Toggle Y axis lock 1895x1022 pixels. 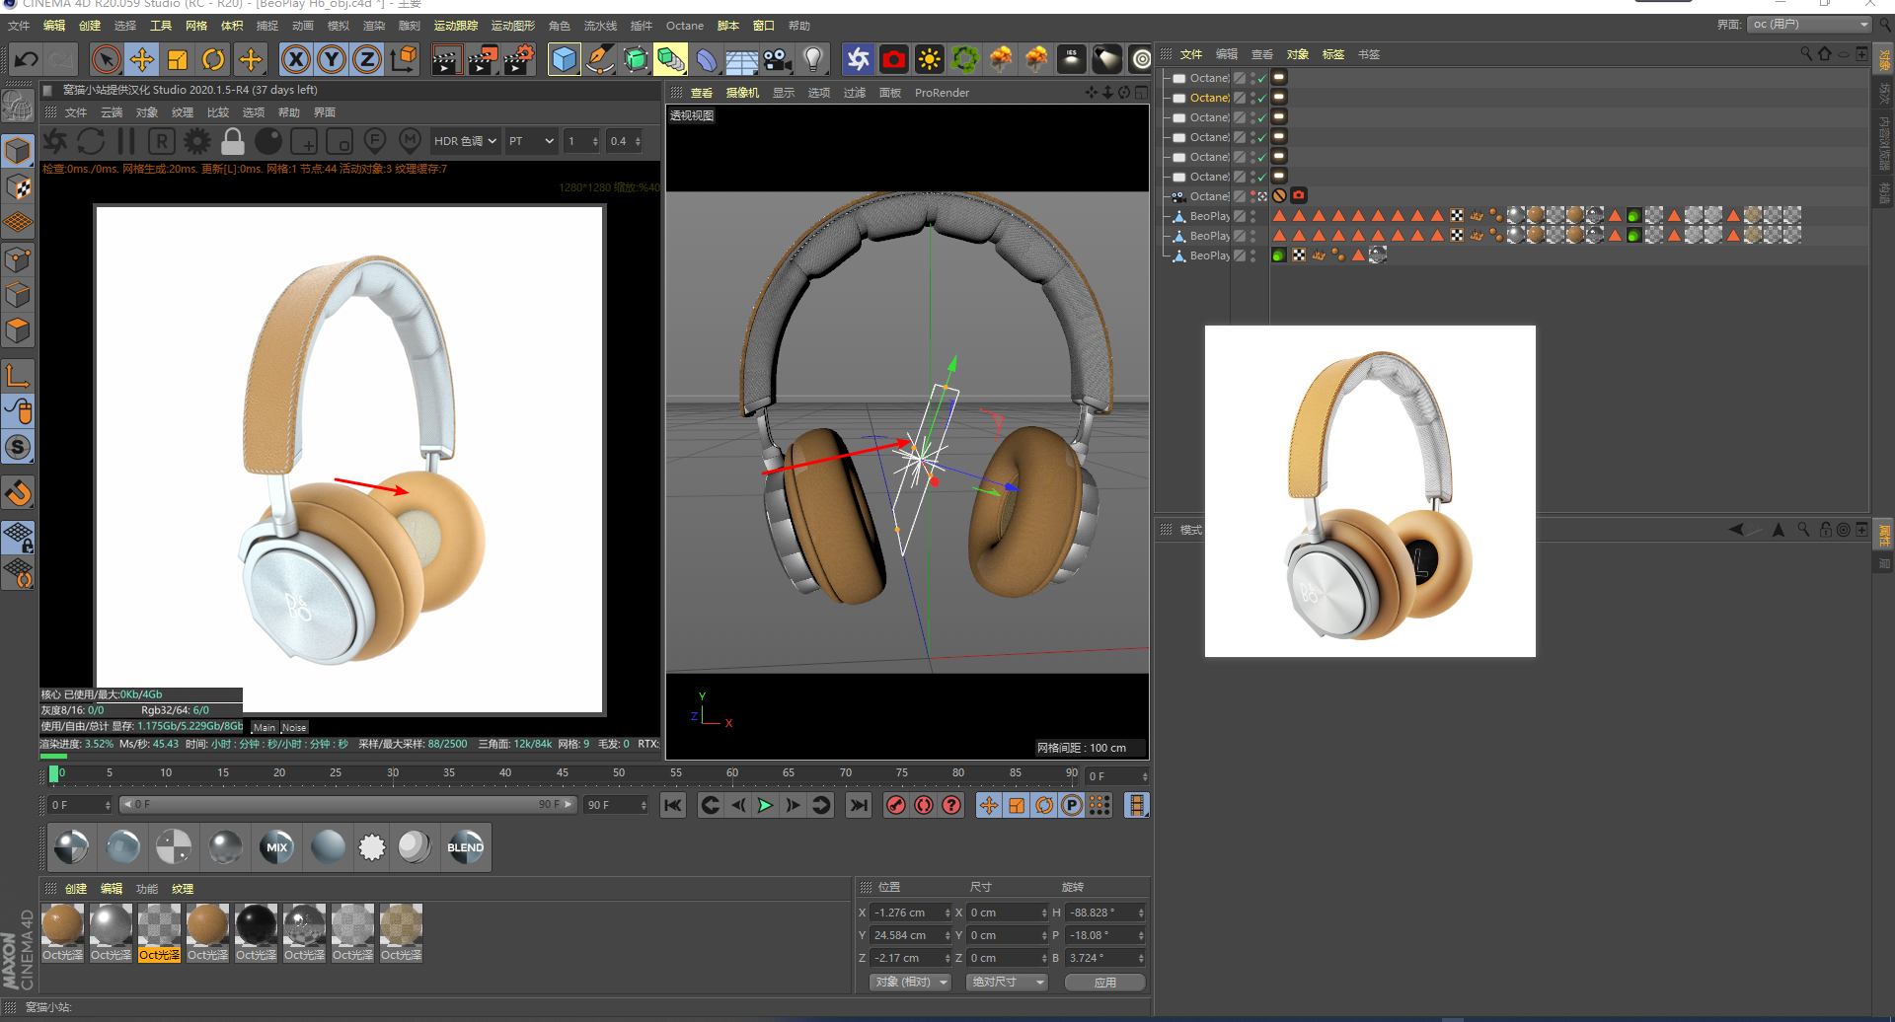(332, 60)
